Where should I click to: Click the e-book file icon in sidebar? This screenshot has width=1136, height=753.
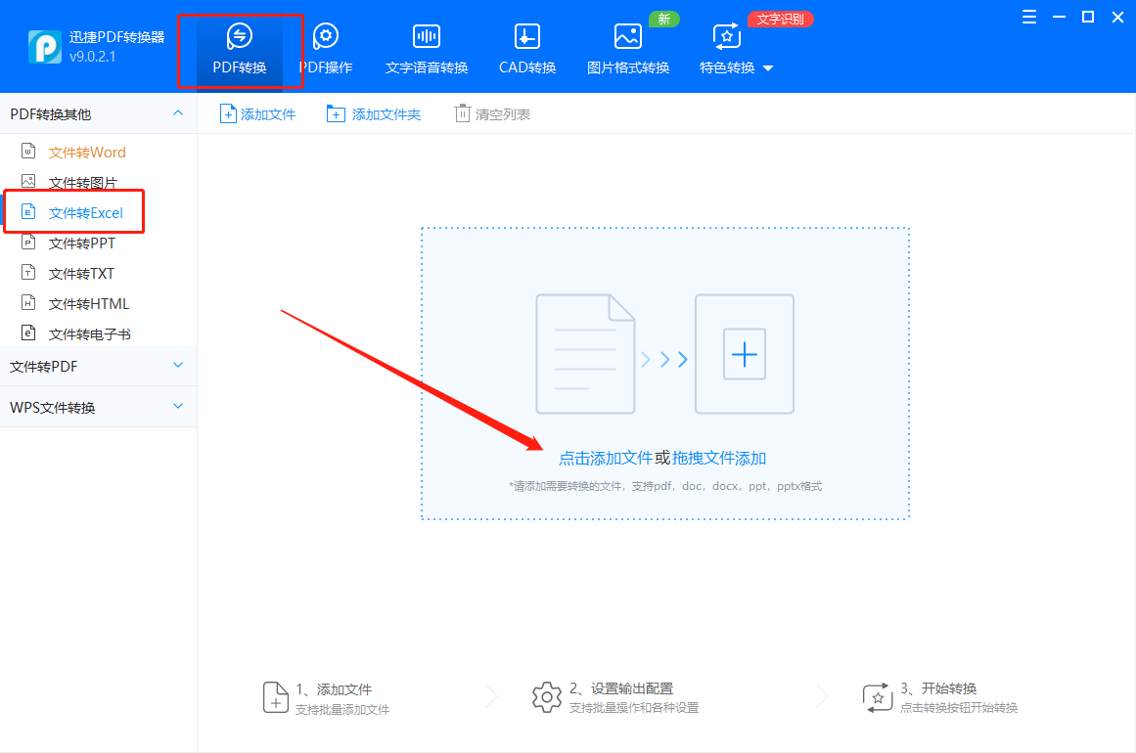(28, 333)
